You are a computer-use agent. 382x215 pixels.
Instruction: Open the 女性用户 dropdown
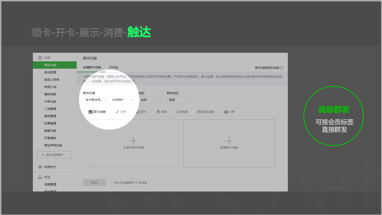pos(122,100)
